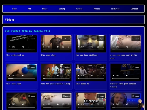Open the Archives link
The width and height of the screenshot is (147, 110).
(115, 9)
